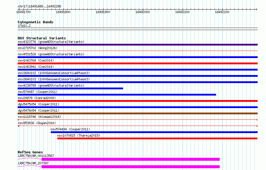Image resolution: width=266 pixels, height=170 pixels.
Task: Select the magenta NM_207387 exon bar
Action: click(131, 167)
